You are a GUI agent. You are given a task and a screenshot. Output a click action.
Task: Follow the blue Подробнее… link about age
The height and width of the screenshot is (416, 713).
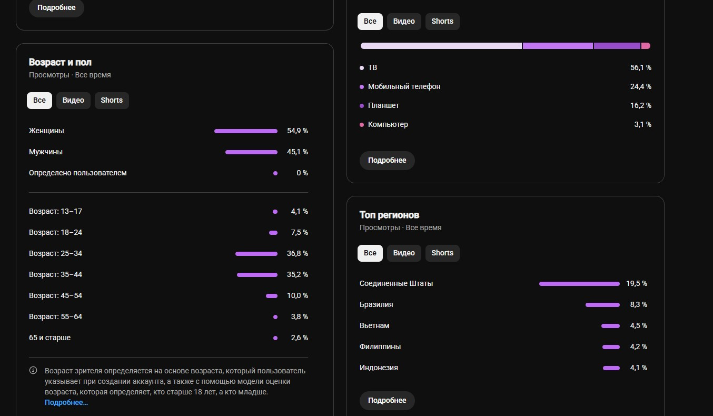tap(66, 403)
